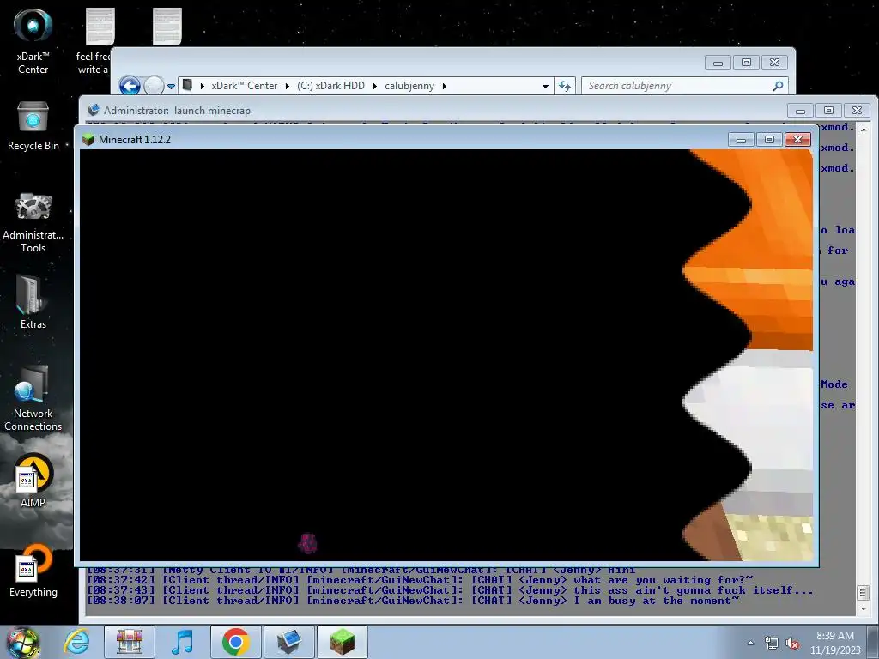Viewport: 879px width, 659px height.
Task: Click the search magnifier in Explorer
Action: pos(778,86)
